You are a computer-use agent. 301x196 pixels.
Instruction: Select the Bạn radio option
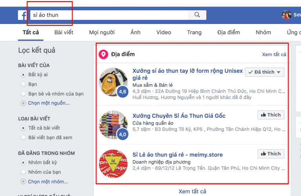tap(23, 84)
